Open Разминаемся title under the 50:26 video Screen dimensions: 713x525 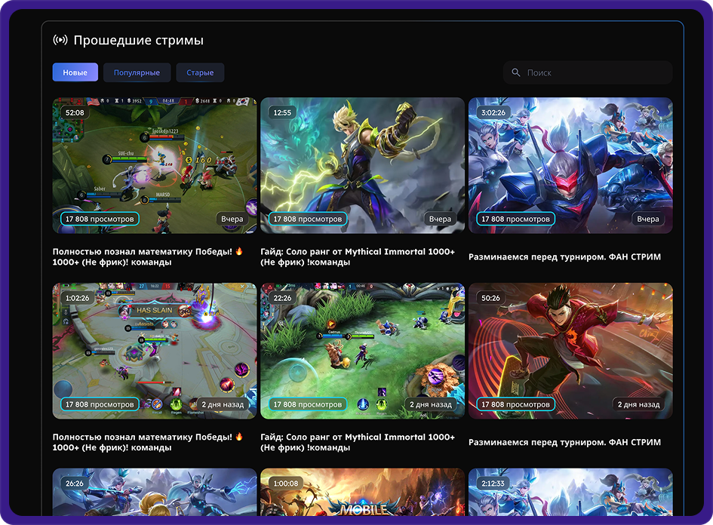click(x=565, y=442)
